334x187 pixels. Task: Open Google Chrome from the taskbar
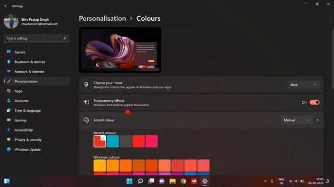pyautogui.click(x=183, y=181)
